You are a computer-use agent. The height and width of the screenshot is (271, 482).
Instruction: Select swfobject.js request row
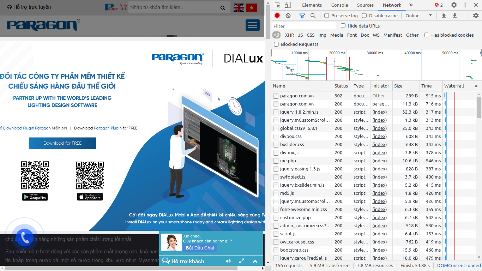tap(356, 177)
